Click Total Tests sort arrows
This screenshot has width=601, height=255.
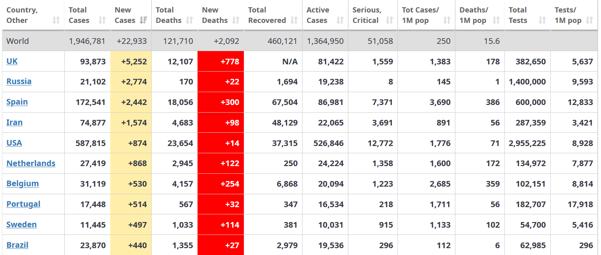(x=542, y=21)
